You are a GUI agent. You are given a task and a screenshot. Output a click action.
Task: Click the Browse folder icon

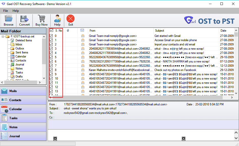[x=9, y=19]
